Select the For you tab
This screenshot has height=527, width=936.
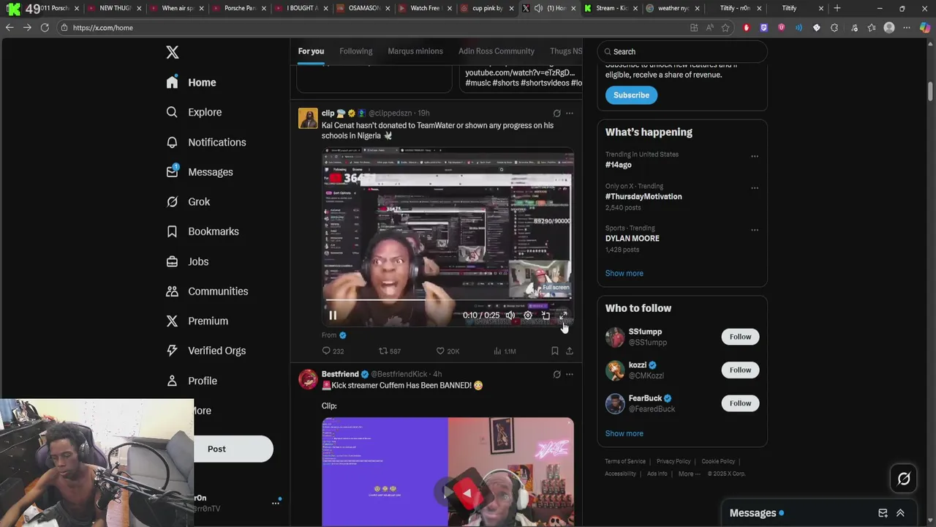(311, 51)
